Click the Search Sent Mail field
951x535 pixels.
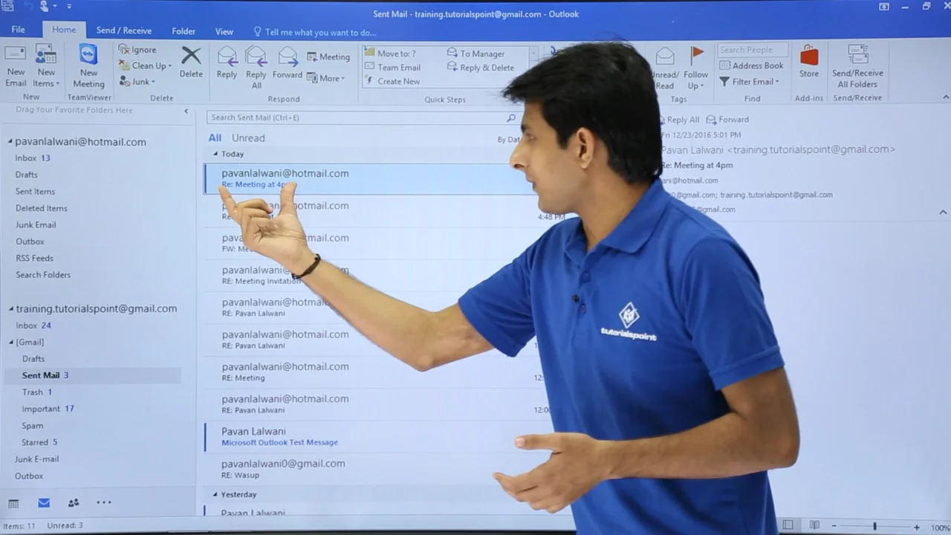[363, 117]
